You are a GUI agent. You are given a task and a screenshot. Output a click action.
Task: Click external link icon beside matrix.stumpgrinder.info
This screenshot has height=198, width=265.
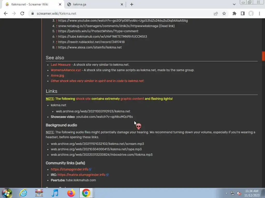click(107, 175)
